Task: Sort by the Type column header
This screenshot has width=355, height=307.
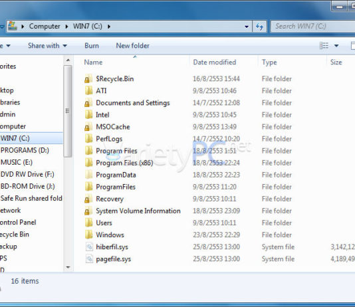Action: [x=269, y=62]
